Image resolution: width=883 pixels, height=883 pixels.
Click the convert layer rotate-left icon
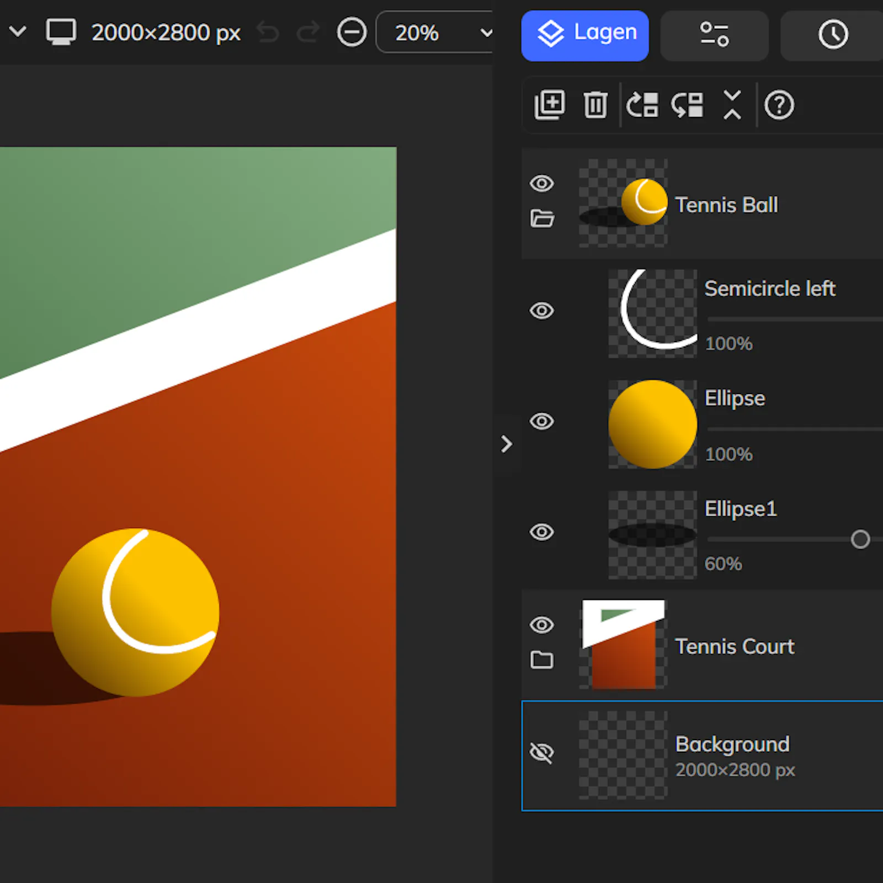687,104
